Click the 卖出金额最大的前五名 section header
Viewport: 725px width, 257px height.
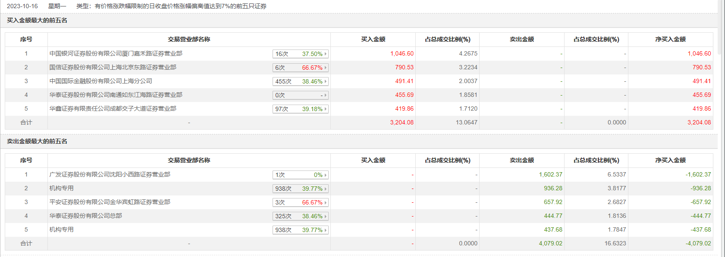coord(37,141)
